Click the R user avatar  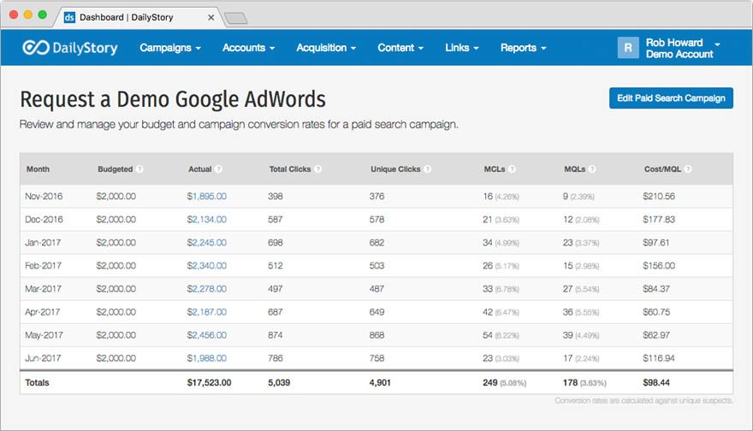tap(628, 48)
